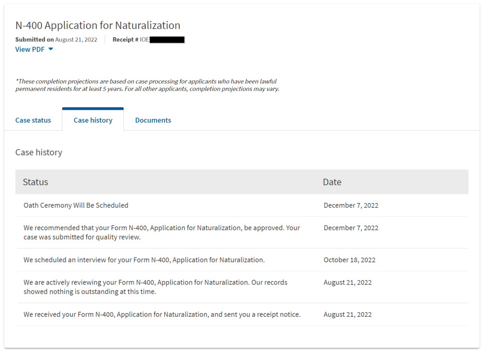
Task: Click the Status column header
Action: pyautogui.click(x=35, y=182)
